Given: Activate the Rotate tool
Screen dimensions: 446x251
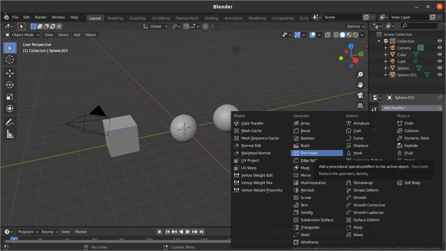Looking at the screenshot, I should [10, 85].
